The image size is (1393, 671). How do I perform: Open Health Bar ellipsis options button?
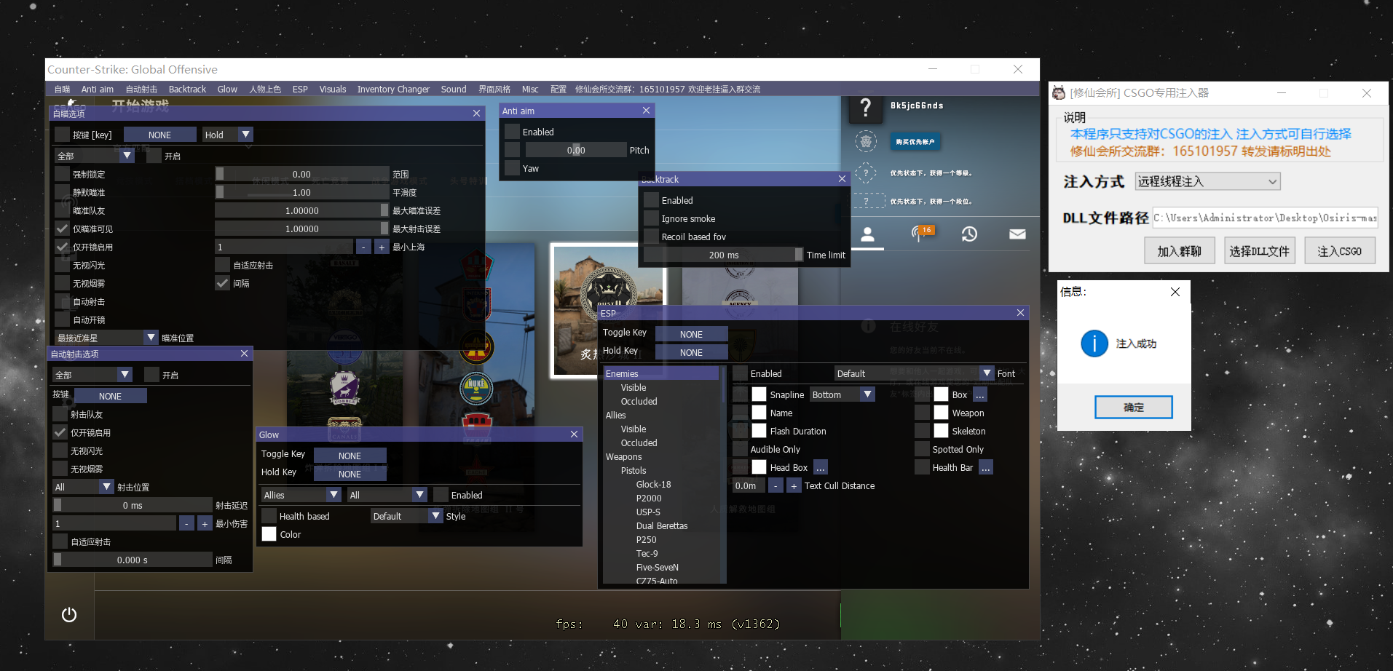[985, 468]
